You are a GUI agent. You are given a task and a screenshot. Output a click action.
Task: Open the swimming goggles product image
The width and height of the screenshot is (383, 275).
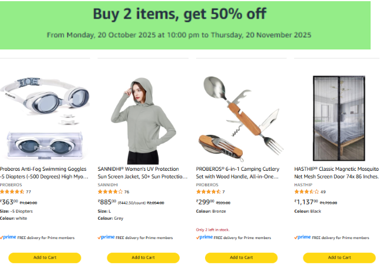coord(44,118)
